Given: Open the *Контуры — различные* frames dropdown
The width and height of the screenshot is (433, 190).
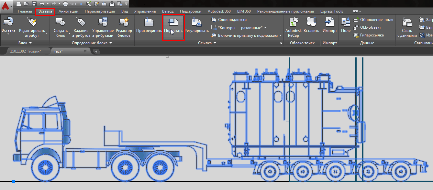Looking at the screenshot, I should pos(239,27).
